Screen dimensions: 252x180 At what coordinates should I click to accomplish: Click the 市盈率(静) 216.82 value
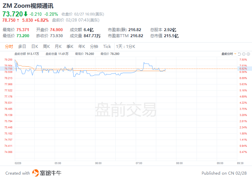point(135,30)
